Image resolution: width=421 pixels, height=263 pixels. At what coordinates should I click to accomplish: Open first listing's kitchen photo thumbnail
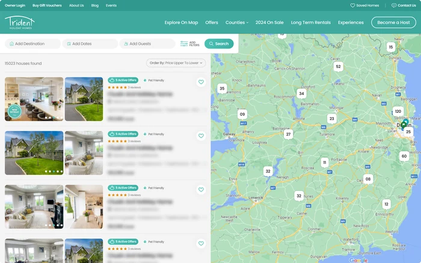click(x=34, y=99)
